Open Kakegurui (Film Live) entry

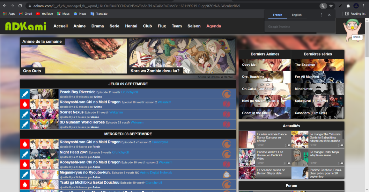click(318, 101)
